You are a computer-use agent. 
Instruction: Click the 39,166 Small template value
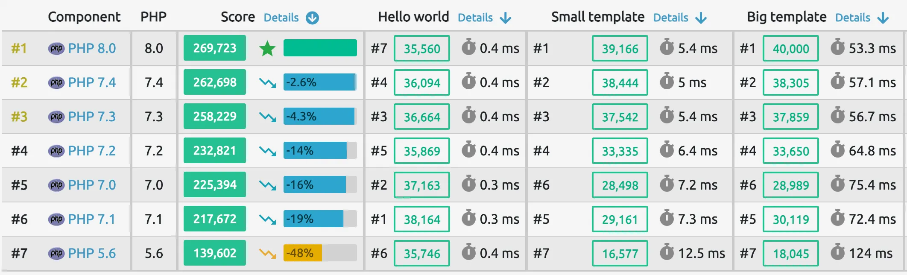620,48
